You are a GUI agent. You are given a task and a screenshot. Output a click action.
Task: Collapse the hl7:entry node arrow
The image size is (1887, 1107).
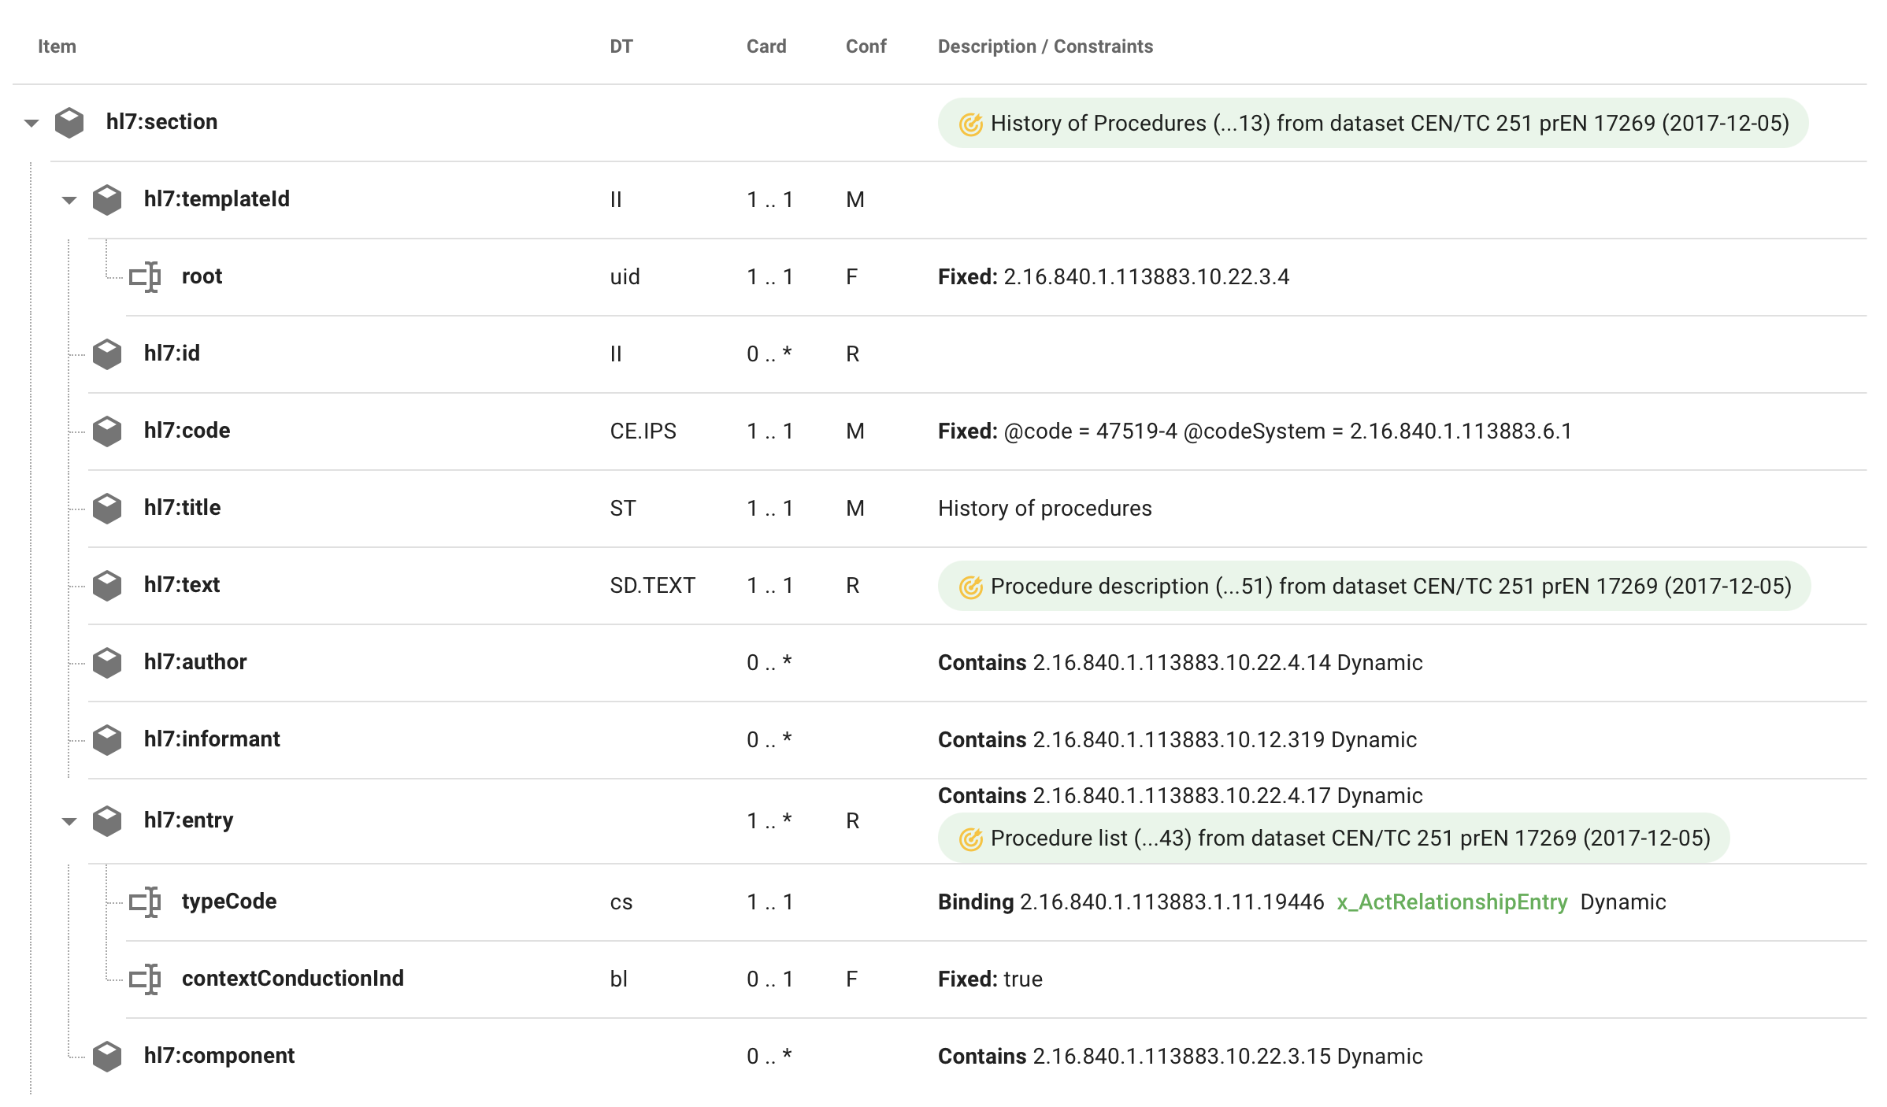69,821
